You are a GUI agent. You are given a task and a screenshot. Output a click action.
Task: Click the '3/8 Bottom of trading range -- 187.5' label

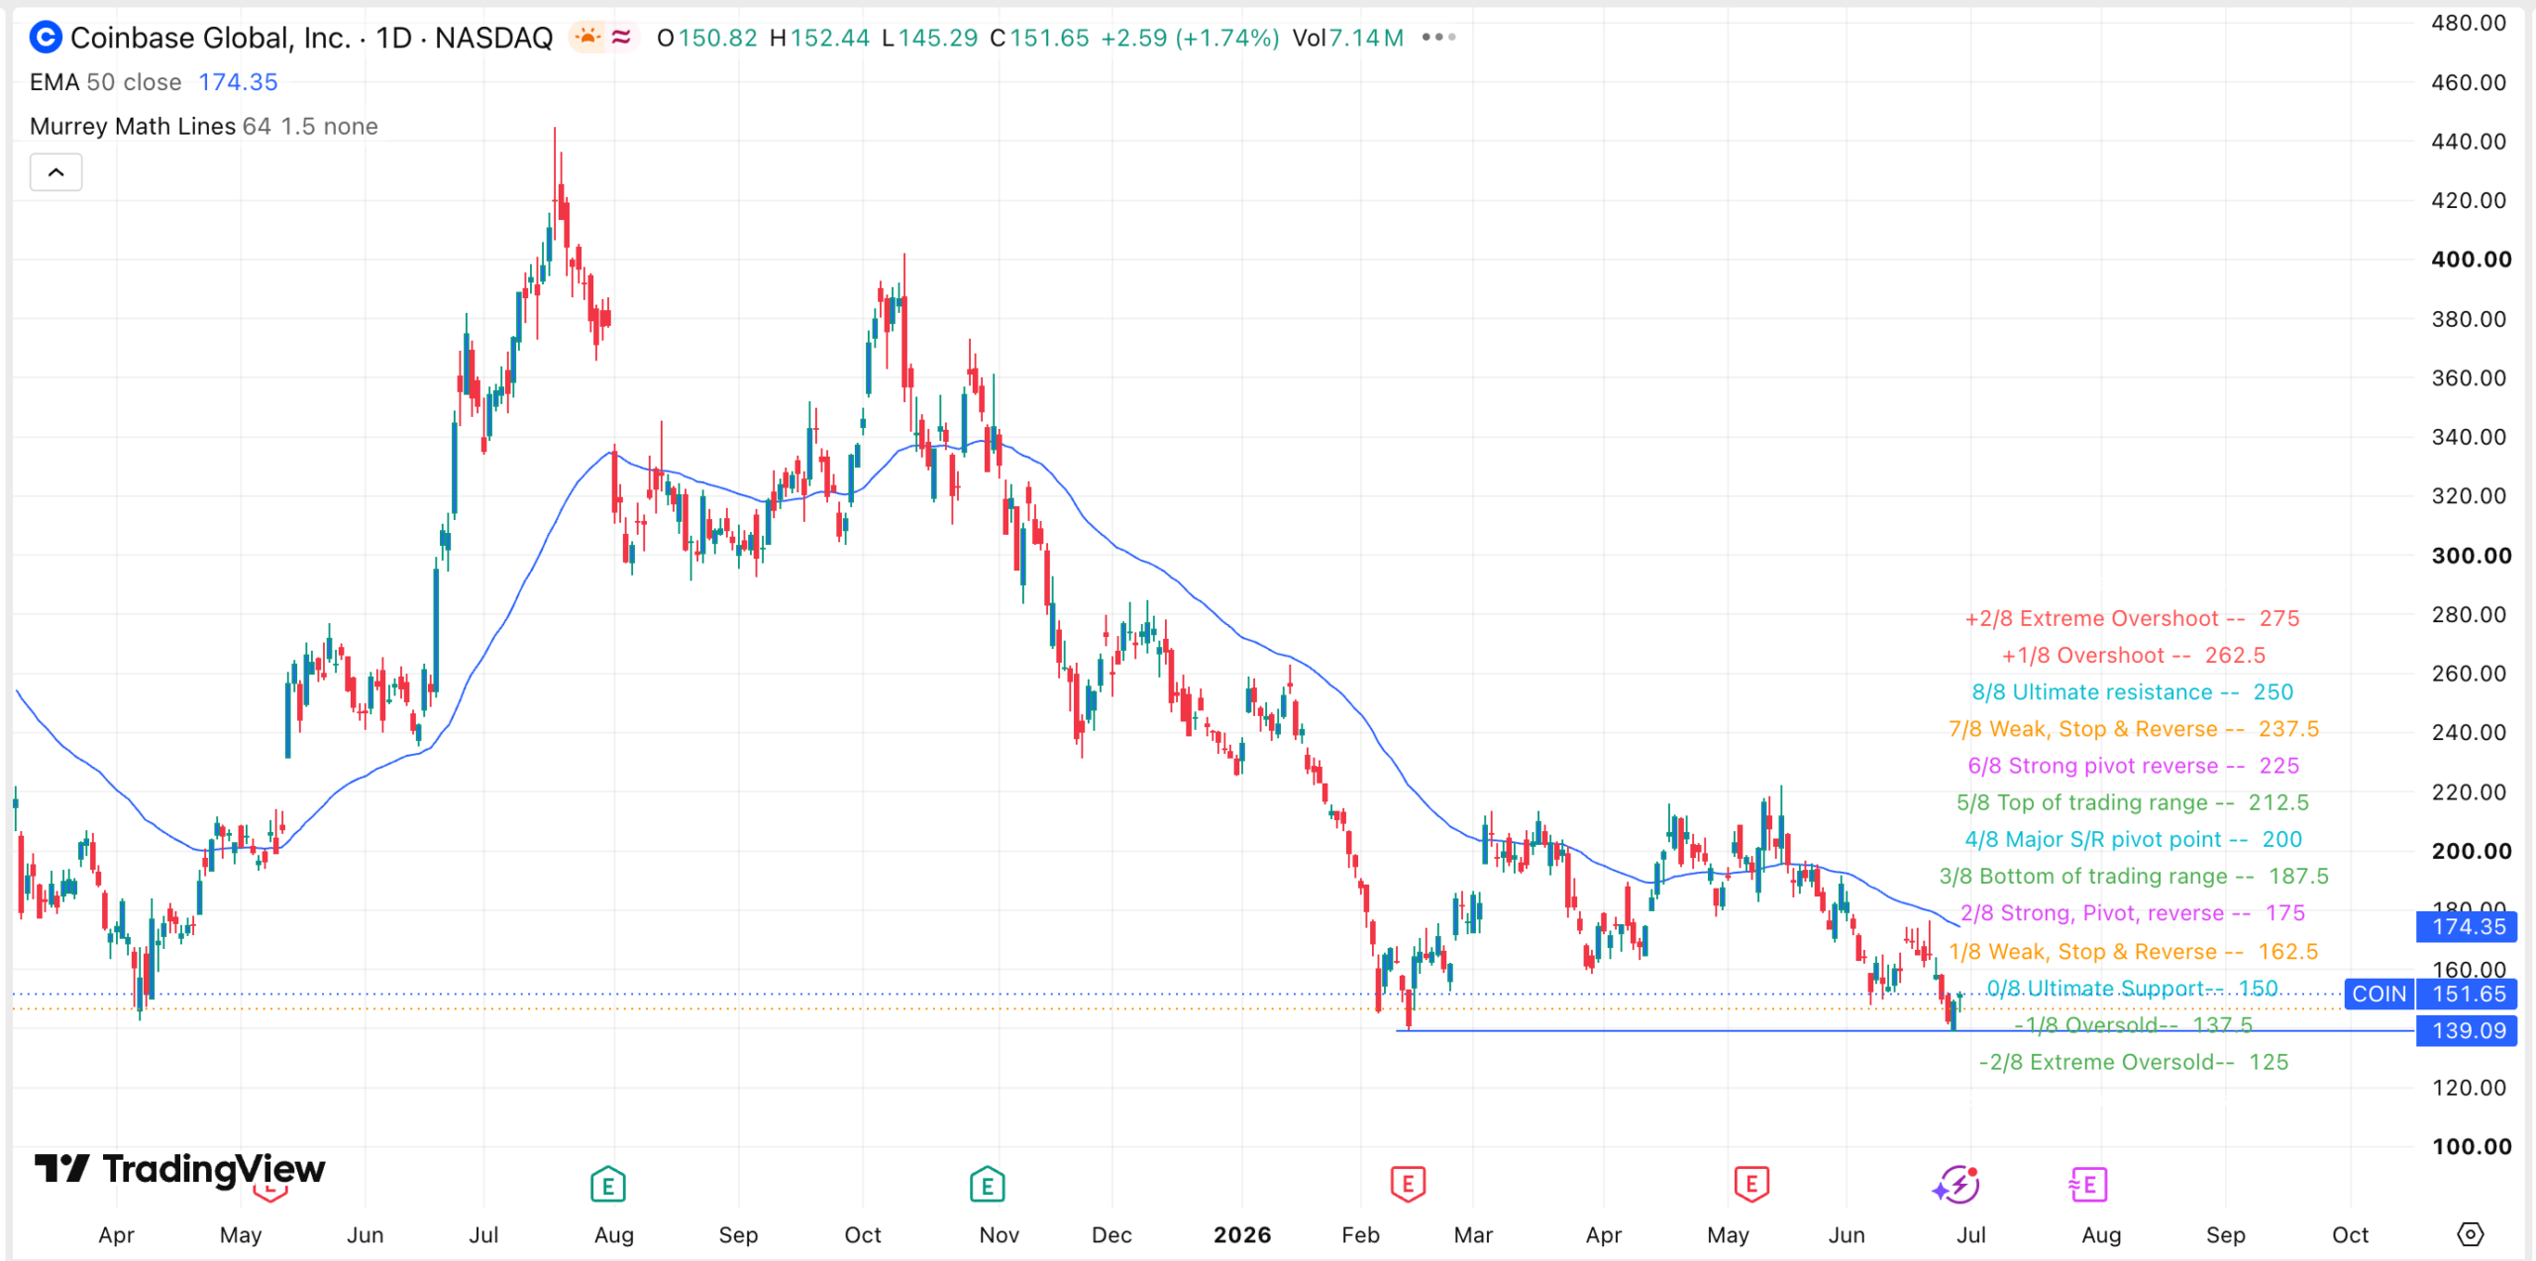2133,877
